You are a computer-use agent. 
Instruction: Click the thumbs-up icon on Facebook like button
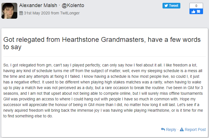tap(193, 12)
